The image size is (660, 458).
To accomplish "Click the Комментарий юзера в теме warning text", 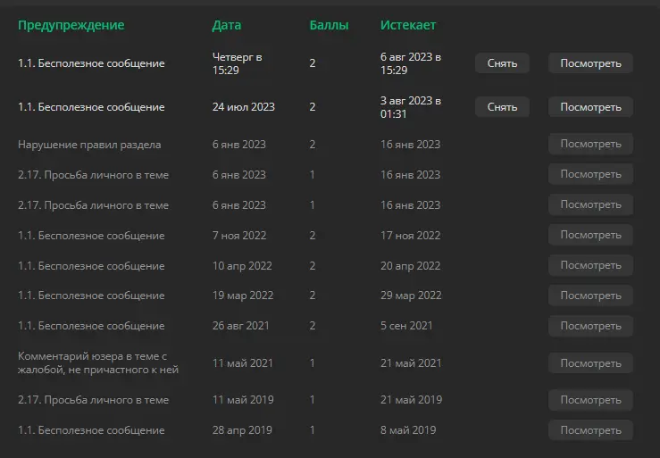I will pos(98,362).
